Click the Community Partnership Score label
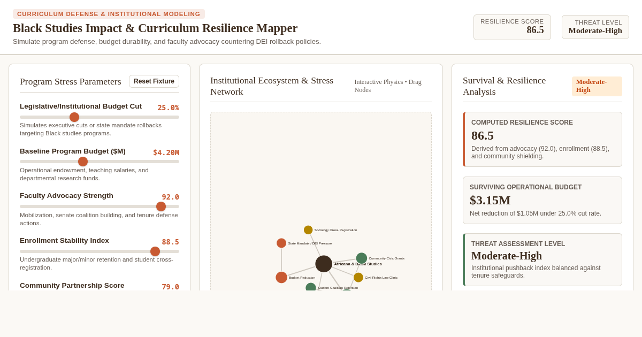This screenshot has height=337, width=642. (x=72, y=286)
